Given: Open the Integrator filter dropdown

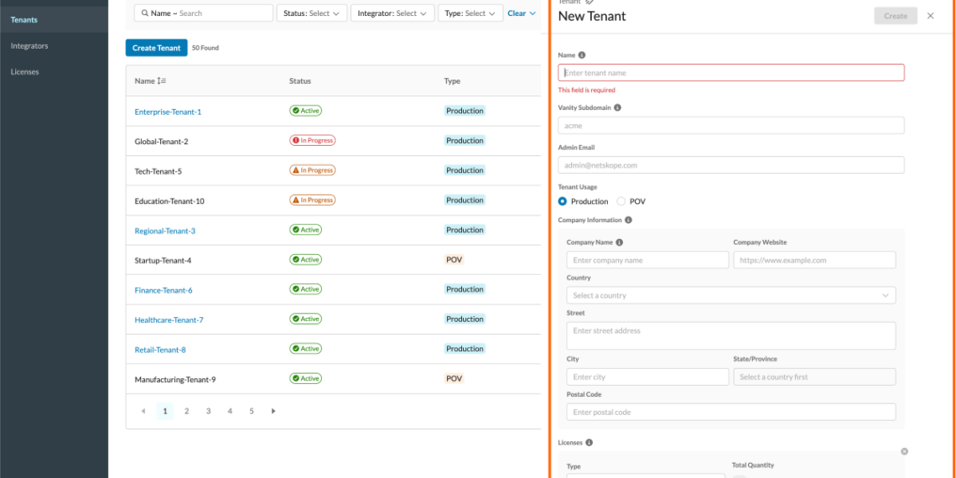Looking at the screenshot, I should pyautogui.click(x=392, y=13).
